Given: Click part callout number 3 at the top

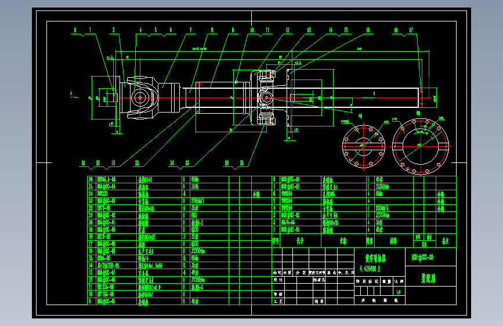Looking at the screenshot, I should [113, 30].
